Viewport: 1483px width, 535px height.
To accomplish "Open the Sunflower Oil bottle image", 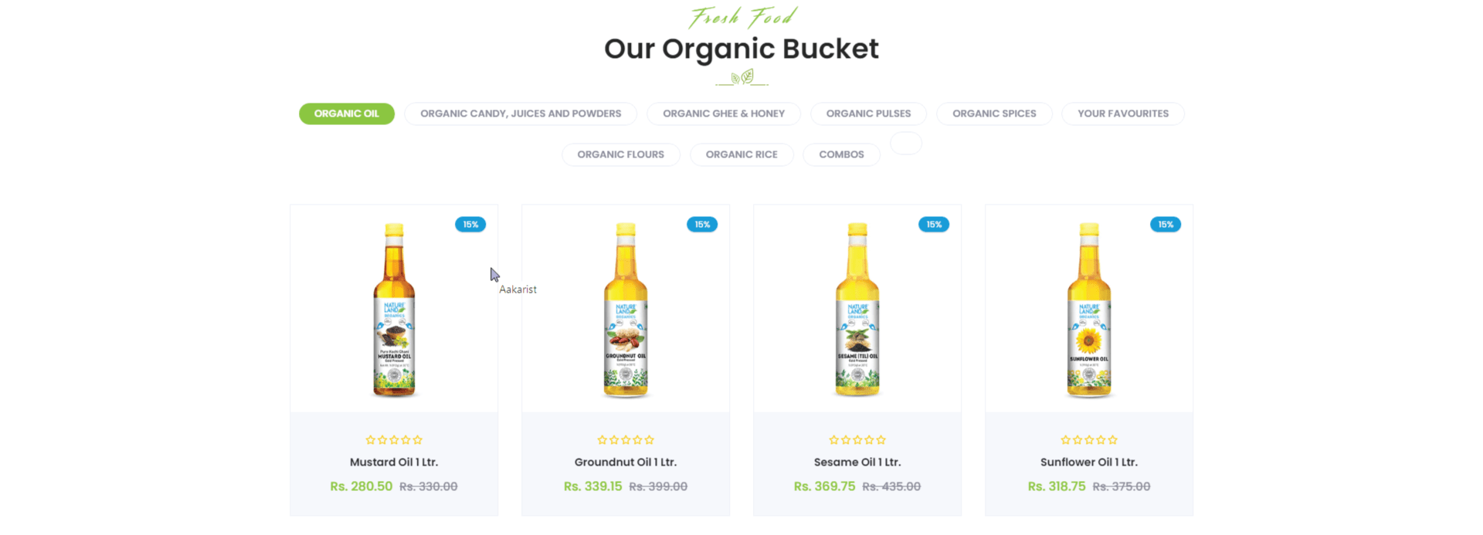I will 1089,310.
